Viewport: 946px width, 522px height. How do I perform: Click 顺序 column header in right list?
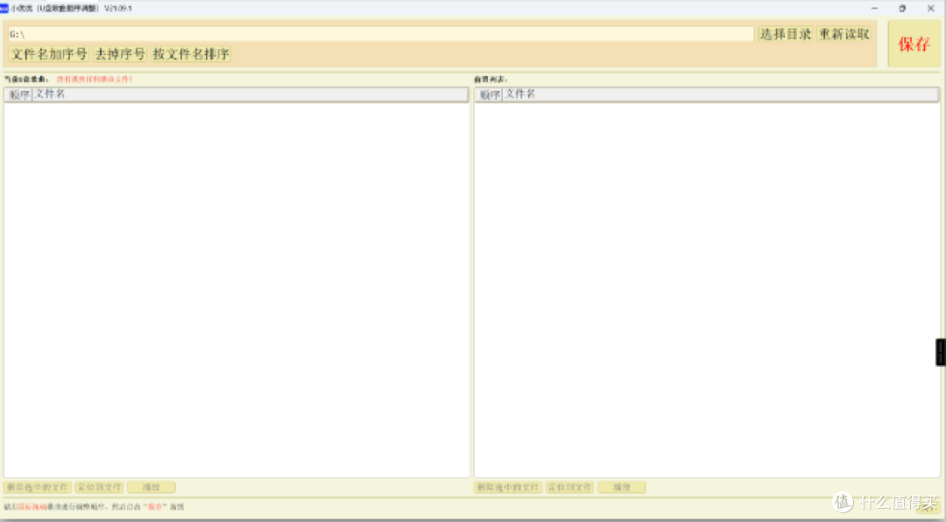(489, 95)
